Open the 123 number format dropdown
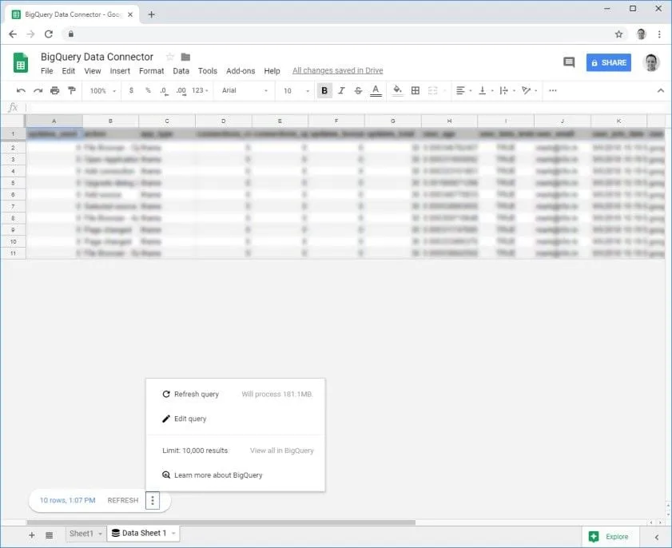Viewport: 672px width, 548px height. pyautogui.click(x=200, y=90)
